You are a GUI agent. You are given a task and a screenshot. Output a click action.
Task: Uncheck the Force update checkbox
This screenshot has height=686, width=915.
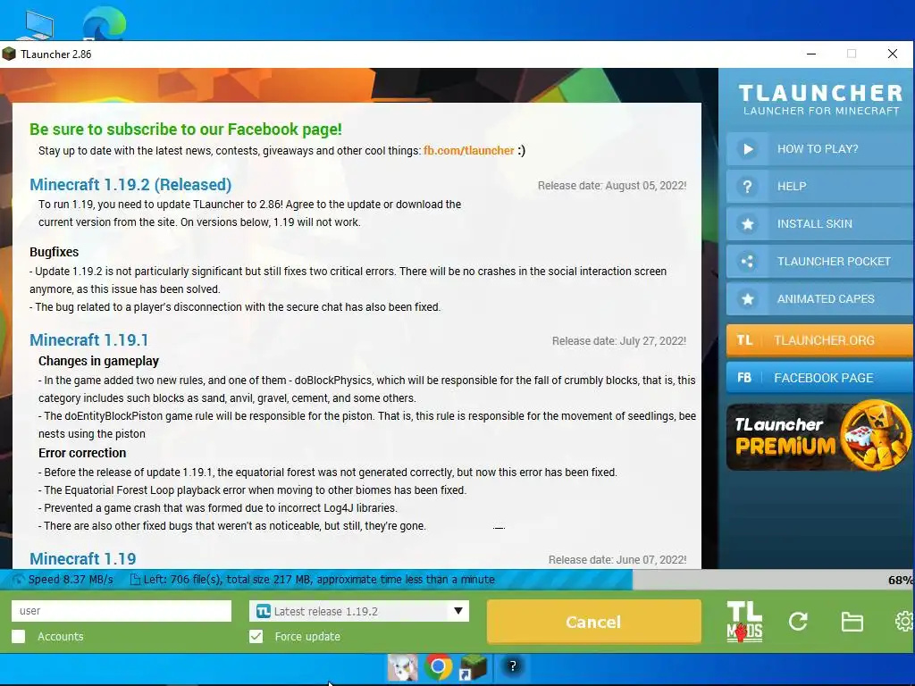coord(256,636)
